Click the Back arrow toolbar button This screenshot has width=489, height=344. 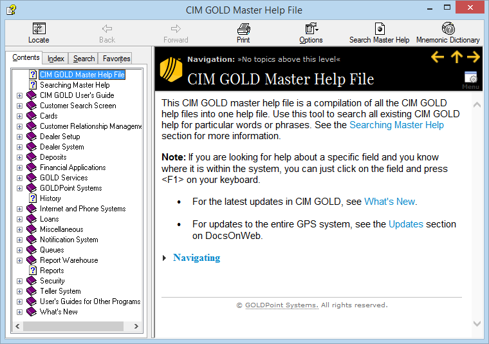pos(107,29)
